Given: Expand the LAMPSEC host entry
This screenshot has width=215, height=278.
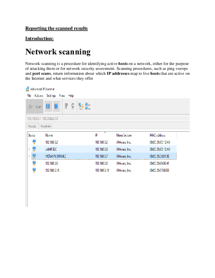Looking at the screenshot, I should (x=29, y=149).
